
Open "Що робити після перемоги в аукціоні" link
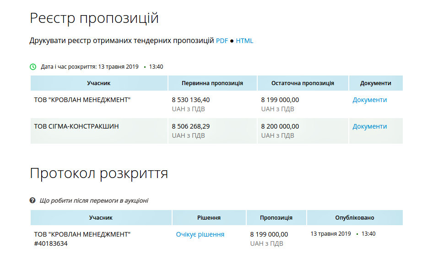click(94, 200)
